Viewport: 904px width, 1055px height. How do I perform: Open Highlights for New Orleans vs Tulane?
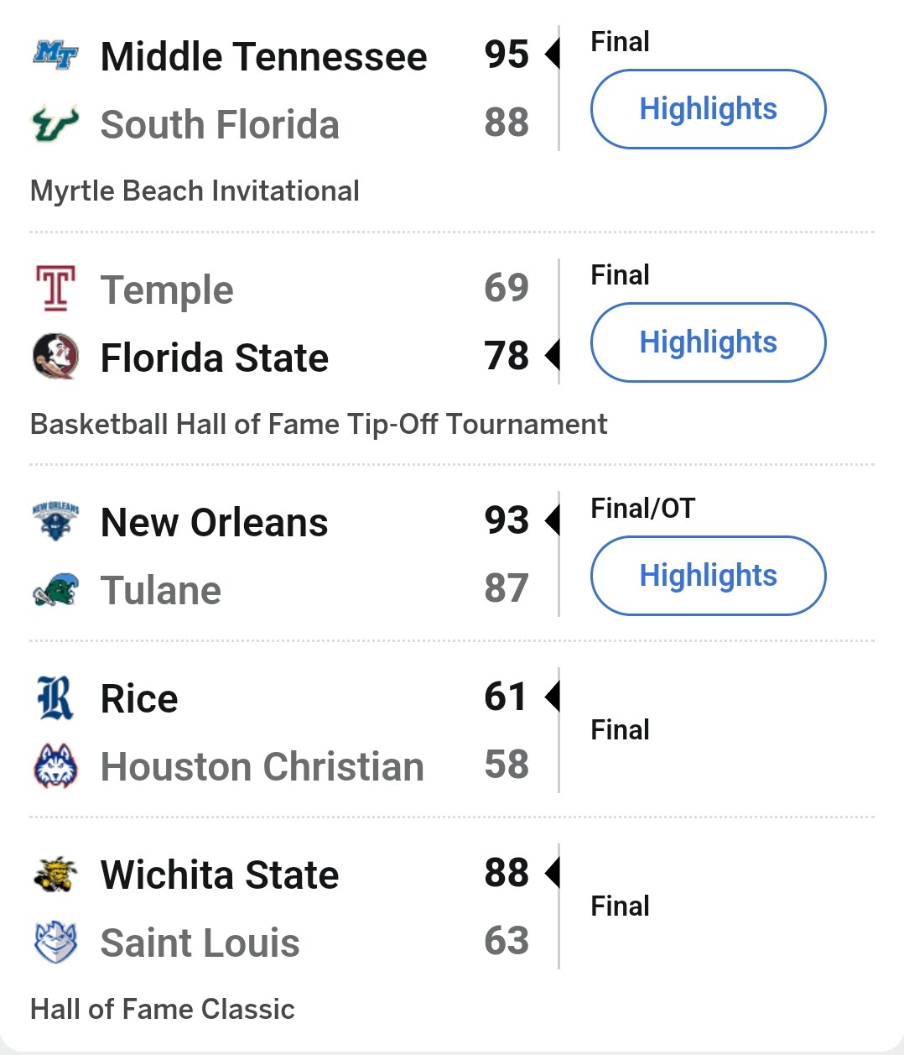(x=709, y=576)
